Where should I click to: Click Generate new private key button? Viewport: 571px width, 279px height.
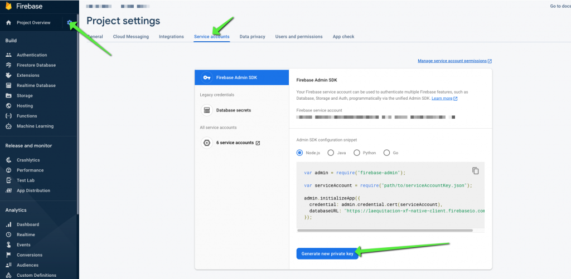tap(327, 254)
